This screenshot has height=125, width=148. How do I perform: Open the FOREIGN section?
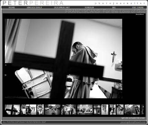(89, 8)
